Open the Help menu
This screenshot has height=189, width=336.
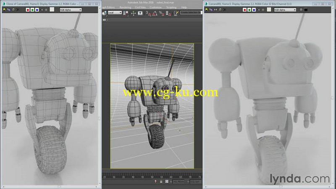coord(184,7)
